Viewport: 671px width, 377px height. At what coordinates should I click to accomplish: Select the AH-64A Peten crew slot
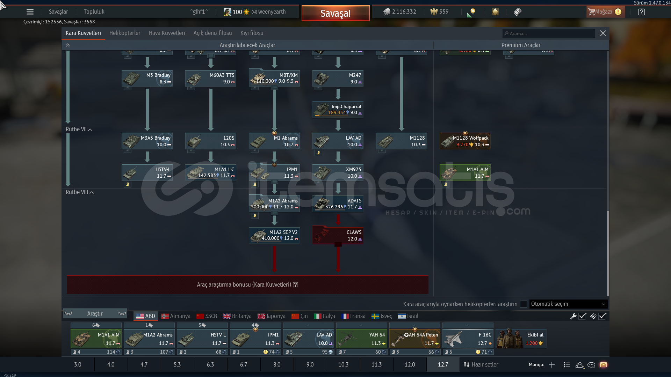click(x=415, y=339)
